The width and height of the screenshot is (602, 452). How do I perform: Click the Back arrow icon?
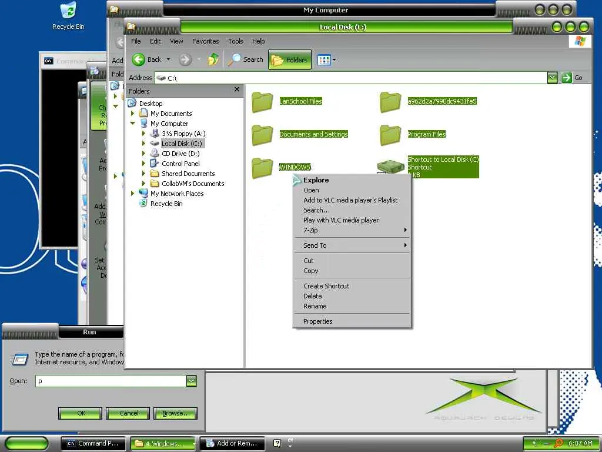tap(139, 59)
